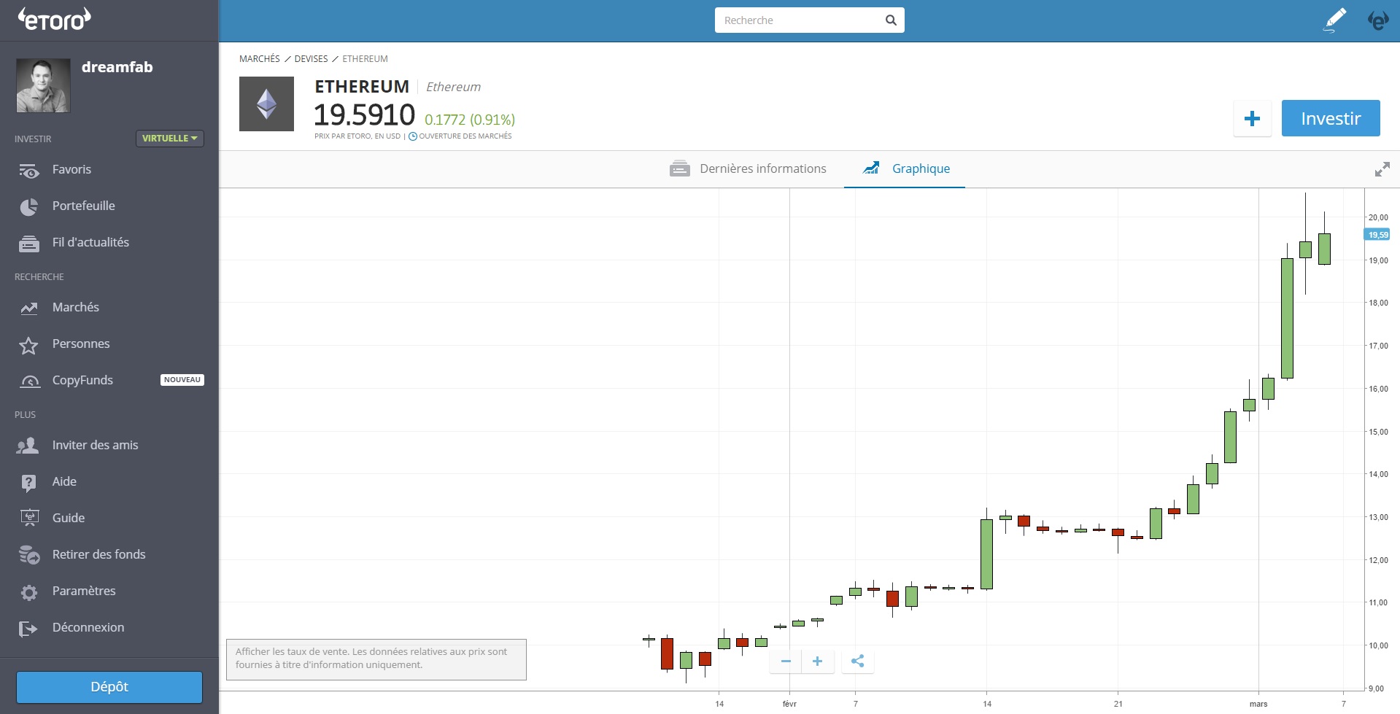This screenshot has height=714, width=1400.
Task: Click the PRIX PAR ETORO, EN USD label
Action: click(357, 136)
